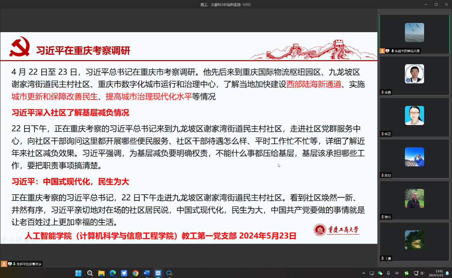The width and height of the screenshot is (452, 278).
Task: Open the Windows Start menu
Action: (79, 273)
